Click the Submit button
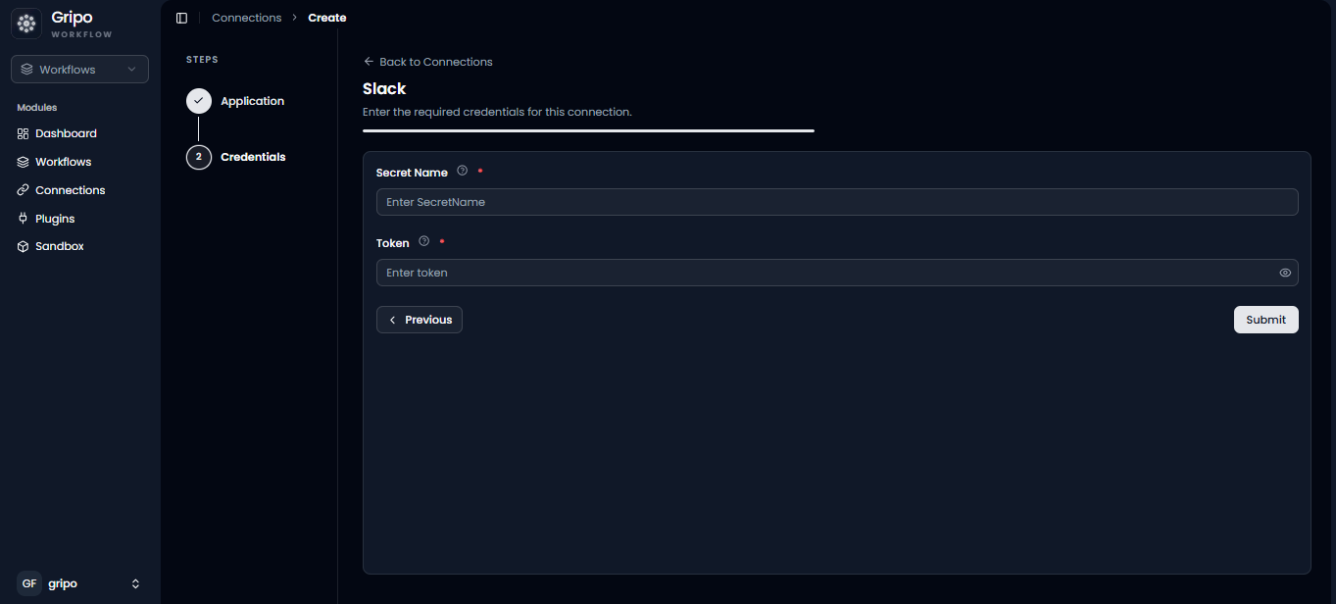 click(1265, 320)
